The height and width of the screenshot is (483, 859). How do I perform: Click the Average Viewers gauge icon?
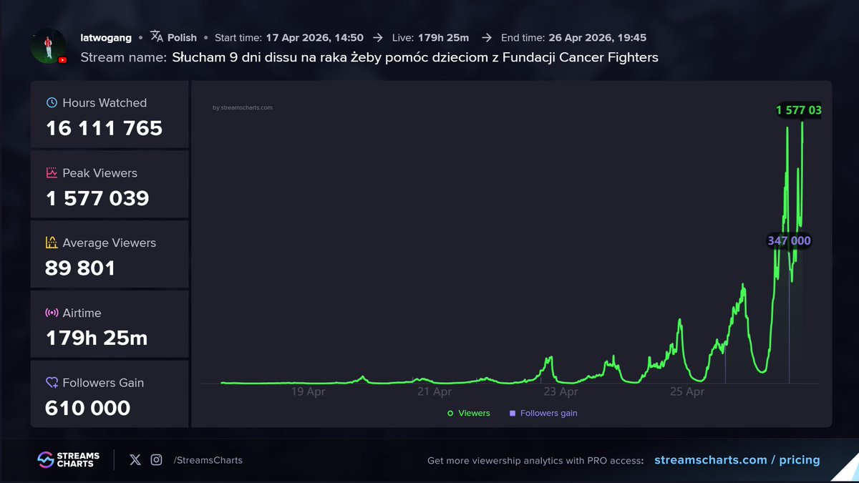[x=52, y=243]
